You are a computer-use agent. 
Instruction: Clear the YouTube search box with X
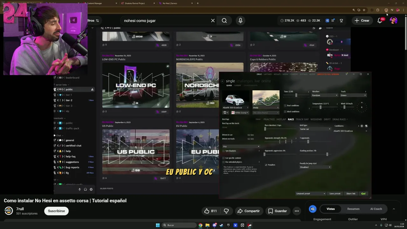[x=213, y=21]
